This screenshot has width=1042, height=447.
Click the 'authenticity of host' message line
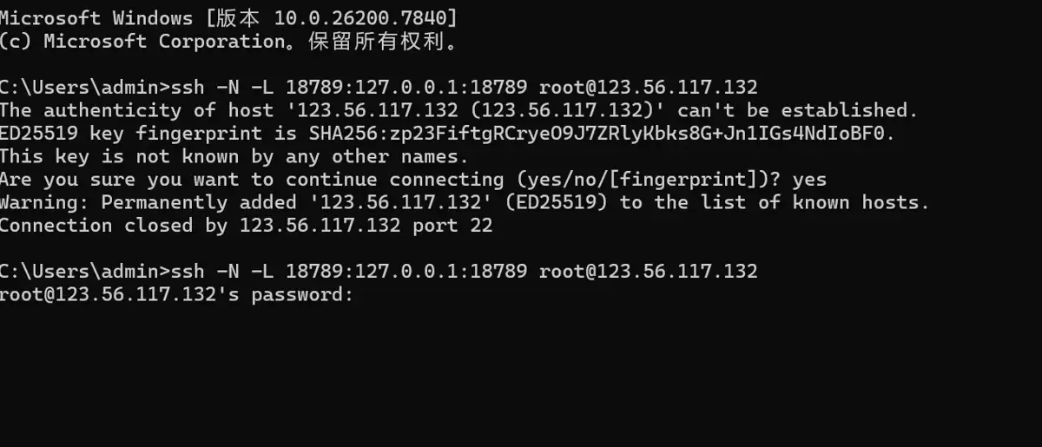(458, 111)
